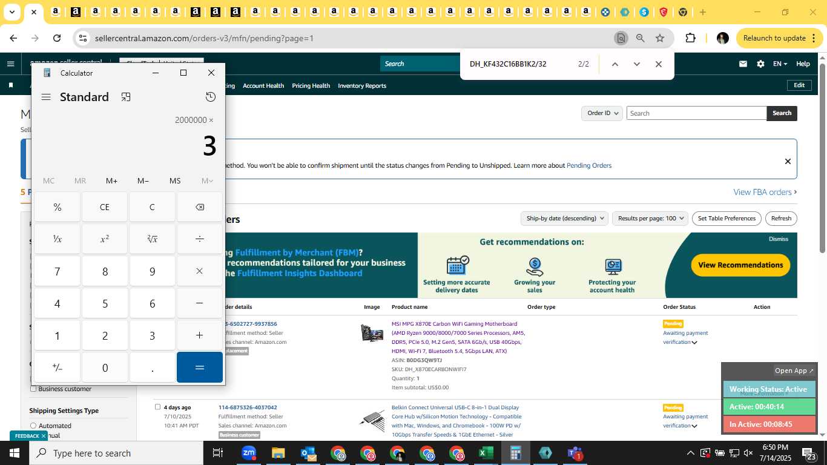827x465 pixels.
Task: Dismiss the FBM recommendations banner
Action: [x=779, y=239]
